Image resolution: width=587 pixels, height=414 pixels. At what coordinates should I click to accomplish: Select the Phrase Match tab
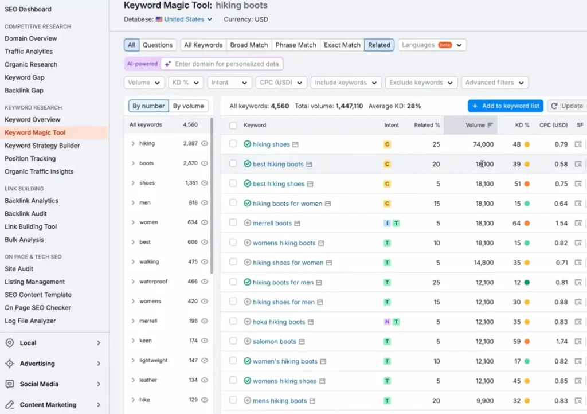point(296,45)
